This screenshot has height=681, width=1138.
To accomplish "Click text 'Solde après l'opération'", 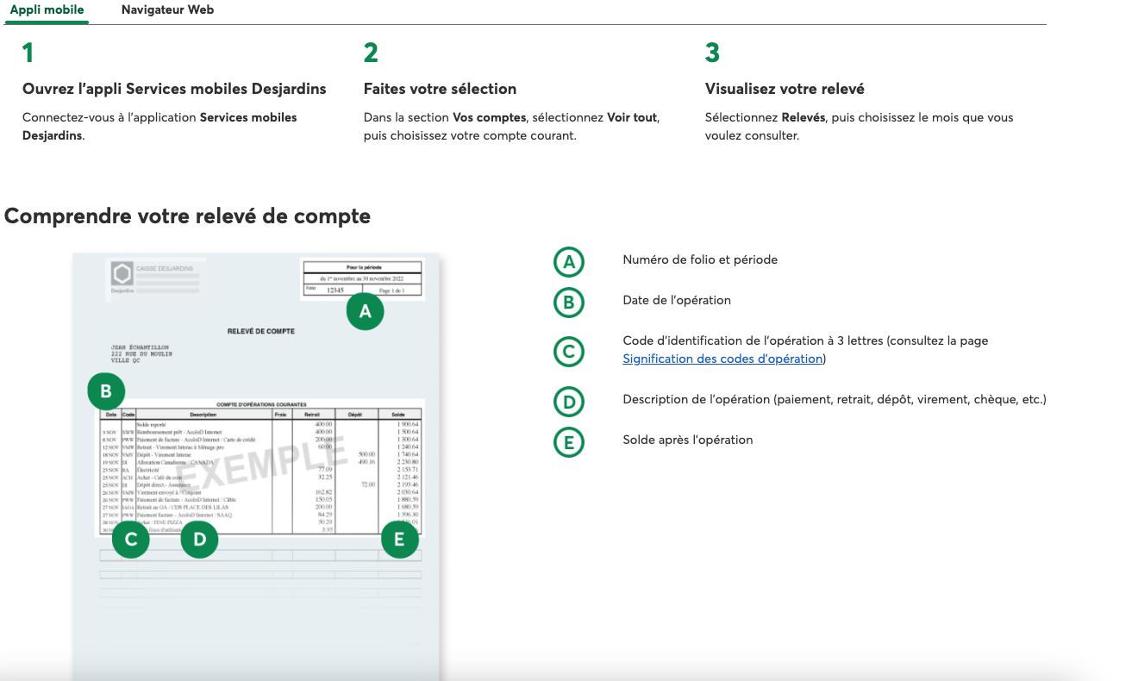I will [x=688, y=440].
